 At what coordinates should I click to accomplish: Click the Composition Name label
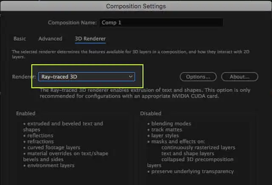tap(72, 22)
